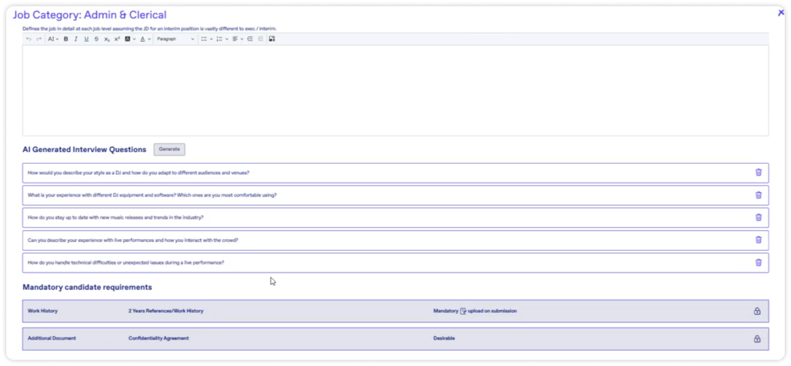Image resolution: width=791 pixels, height=366 pixels.
Task: Insert a bulleted list
Action: pyautogui.click(x=204, y=39)
